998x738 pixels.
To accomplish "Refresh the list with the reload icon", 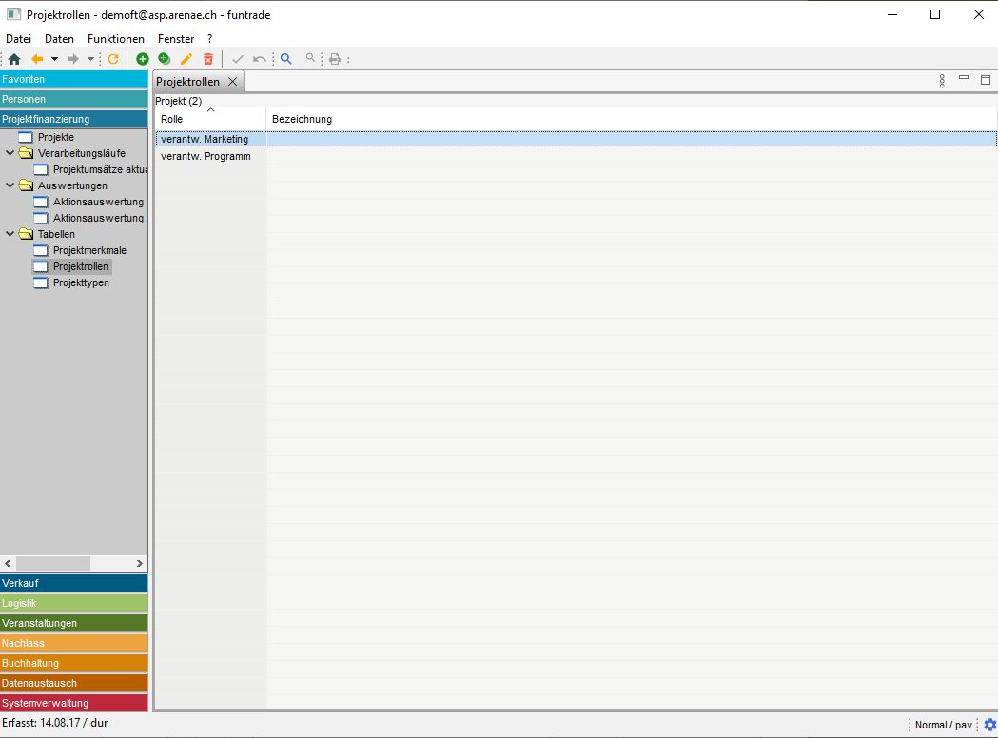I will 113,59.
